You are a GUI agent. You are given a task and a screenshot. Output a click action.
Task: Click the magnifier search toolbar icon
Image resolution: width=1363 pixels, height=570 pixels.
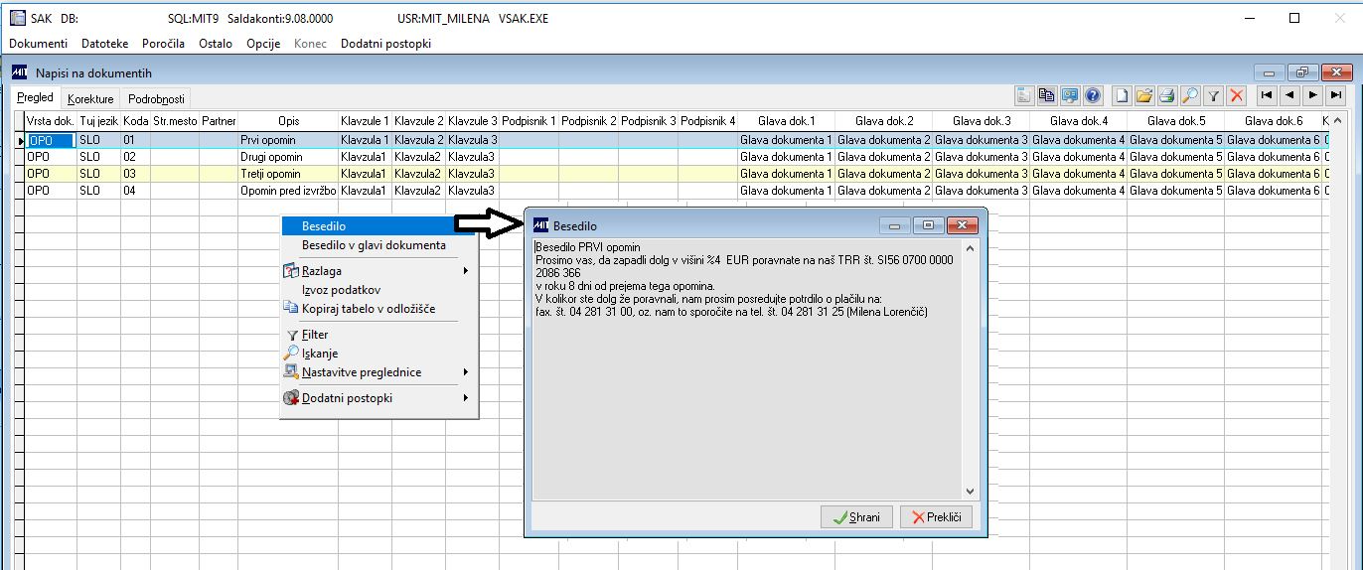(1190, 95)
